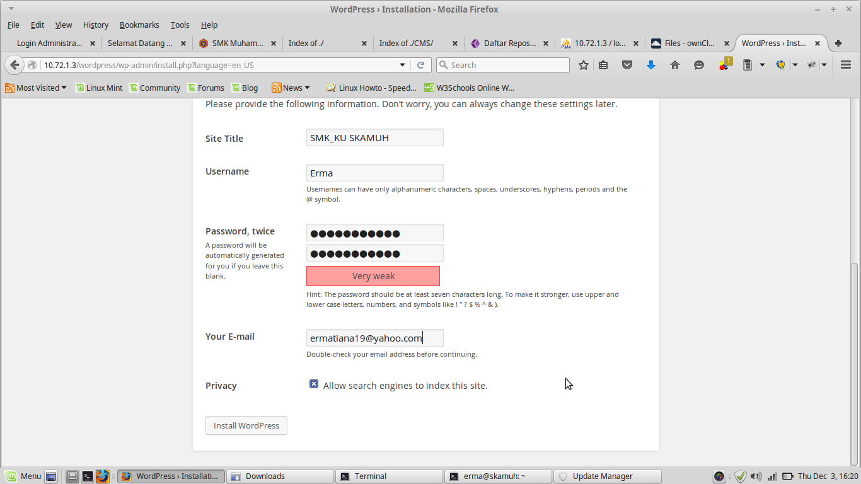Show bookmarks list icon

[603, 65]
